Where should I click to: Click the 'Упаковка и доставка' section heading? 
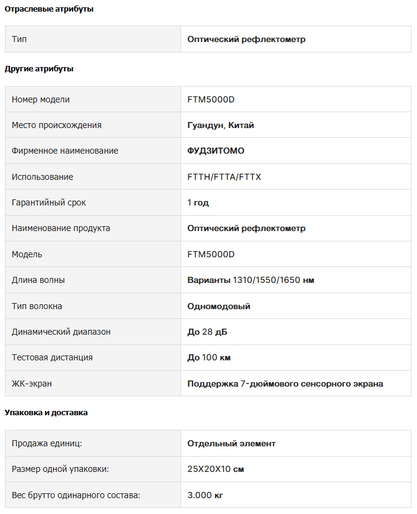[x=46, y=412]
